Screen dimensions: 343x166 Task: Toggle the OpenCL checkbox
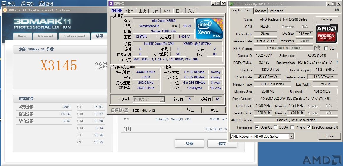257,127
